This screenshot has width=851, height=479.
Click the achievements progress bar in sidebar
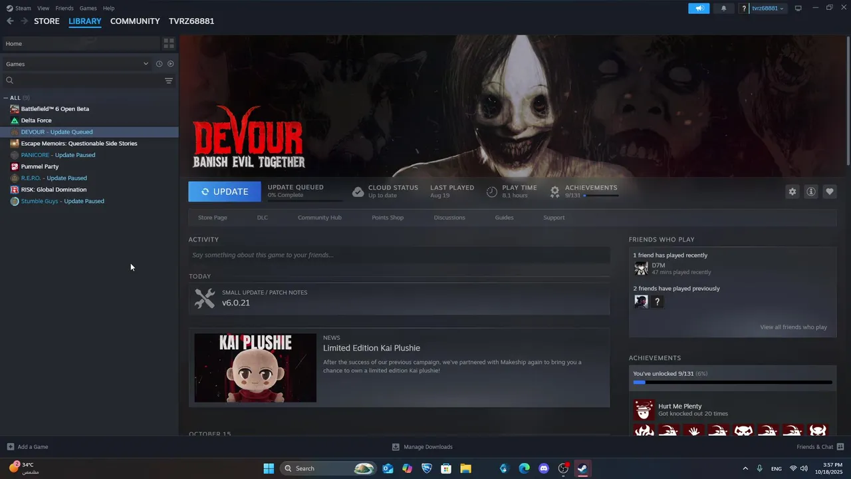click(x=733, y=383)
